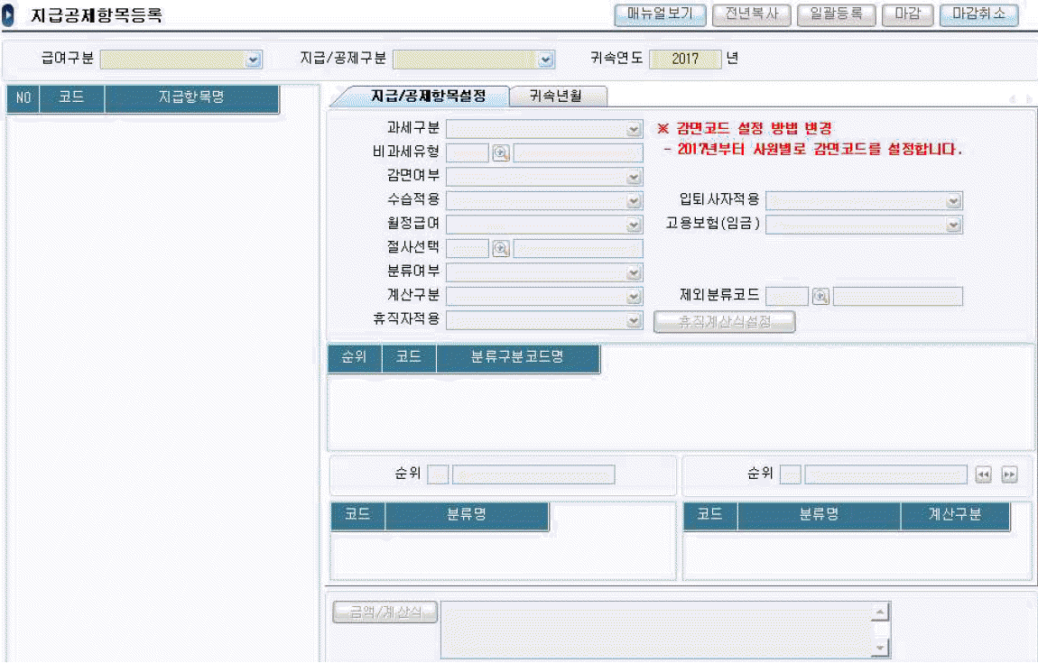Click the formula text area's scroll down arrow

pos(880,649)
